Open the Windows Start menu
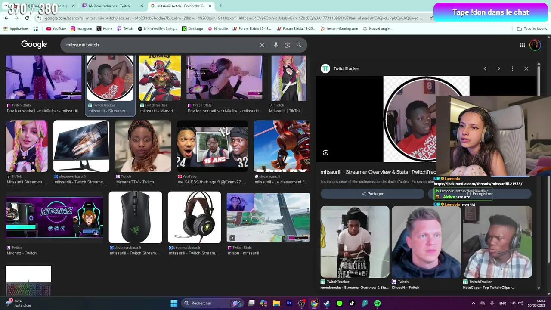 pos(174,303)
